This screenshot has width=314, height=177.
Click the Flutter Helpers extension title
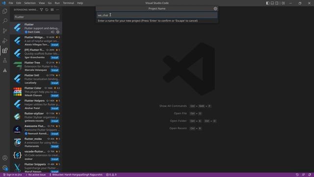34,101
